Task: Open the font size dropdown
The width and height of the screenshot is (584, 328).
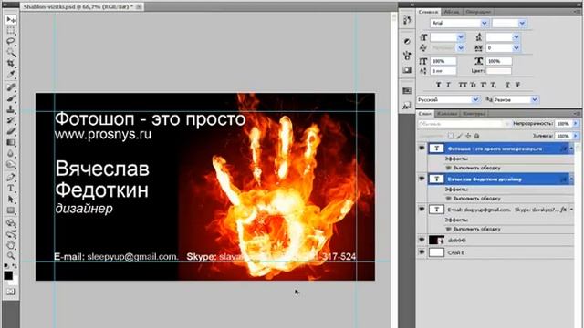Action: (461, 36)
